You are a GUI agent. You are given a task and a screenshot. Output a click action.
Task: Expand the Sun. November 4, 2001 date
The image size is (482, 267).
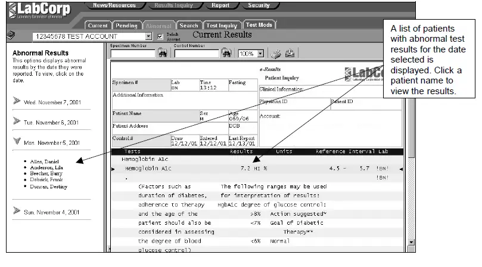(17, 211)
